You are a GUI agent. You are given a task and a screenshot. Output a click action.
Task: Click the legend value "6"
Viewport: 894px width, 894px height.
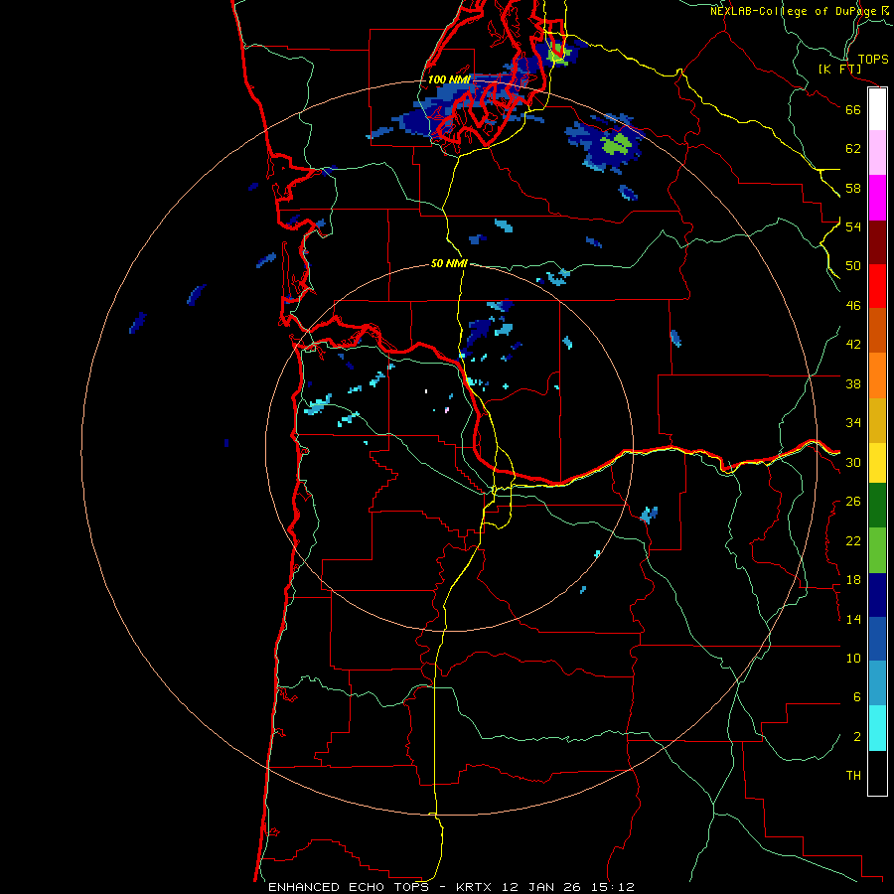(x=857, y=697)
